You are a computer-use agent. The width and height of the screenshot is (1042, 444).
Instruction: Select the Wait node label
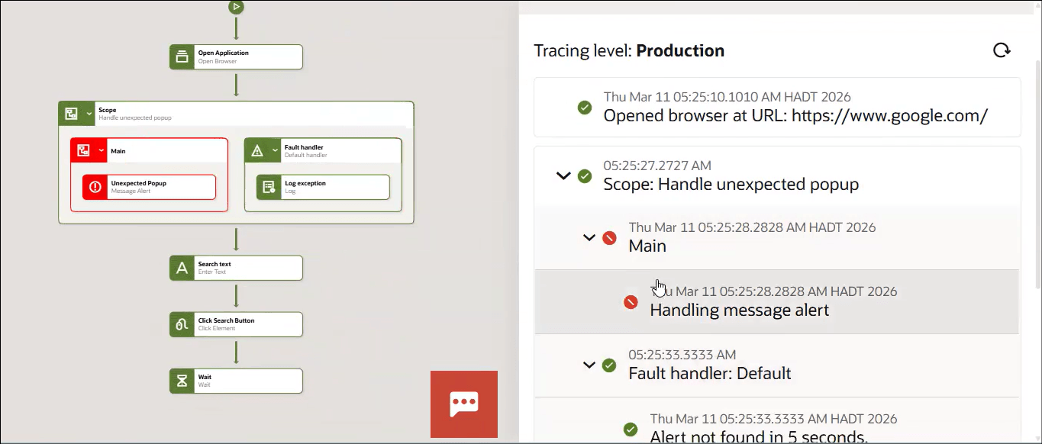point(205,377)
